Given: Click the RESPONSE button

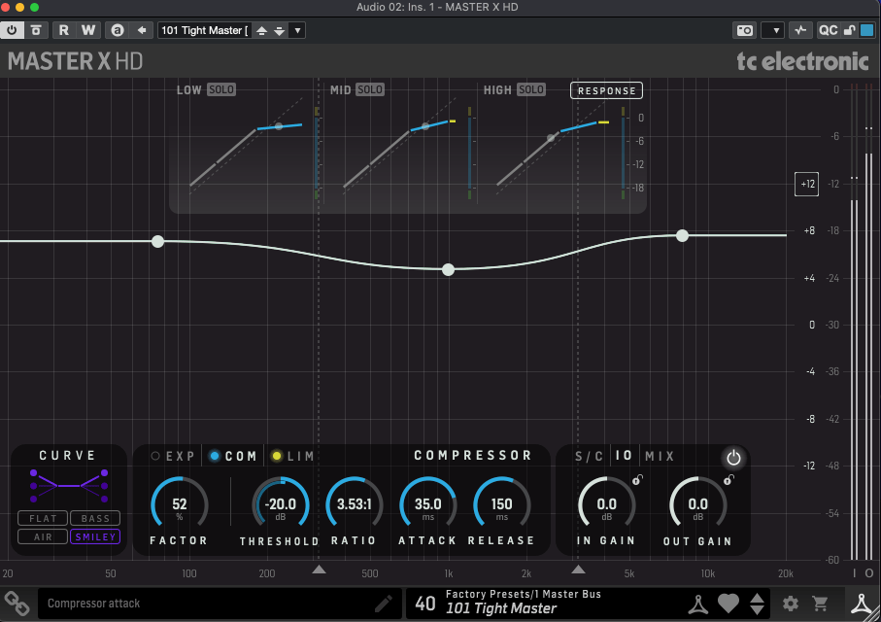Looking at the screenshot, I should click(606, 90).
